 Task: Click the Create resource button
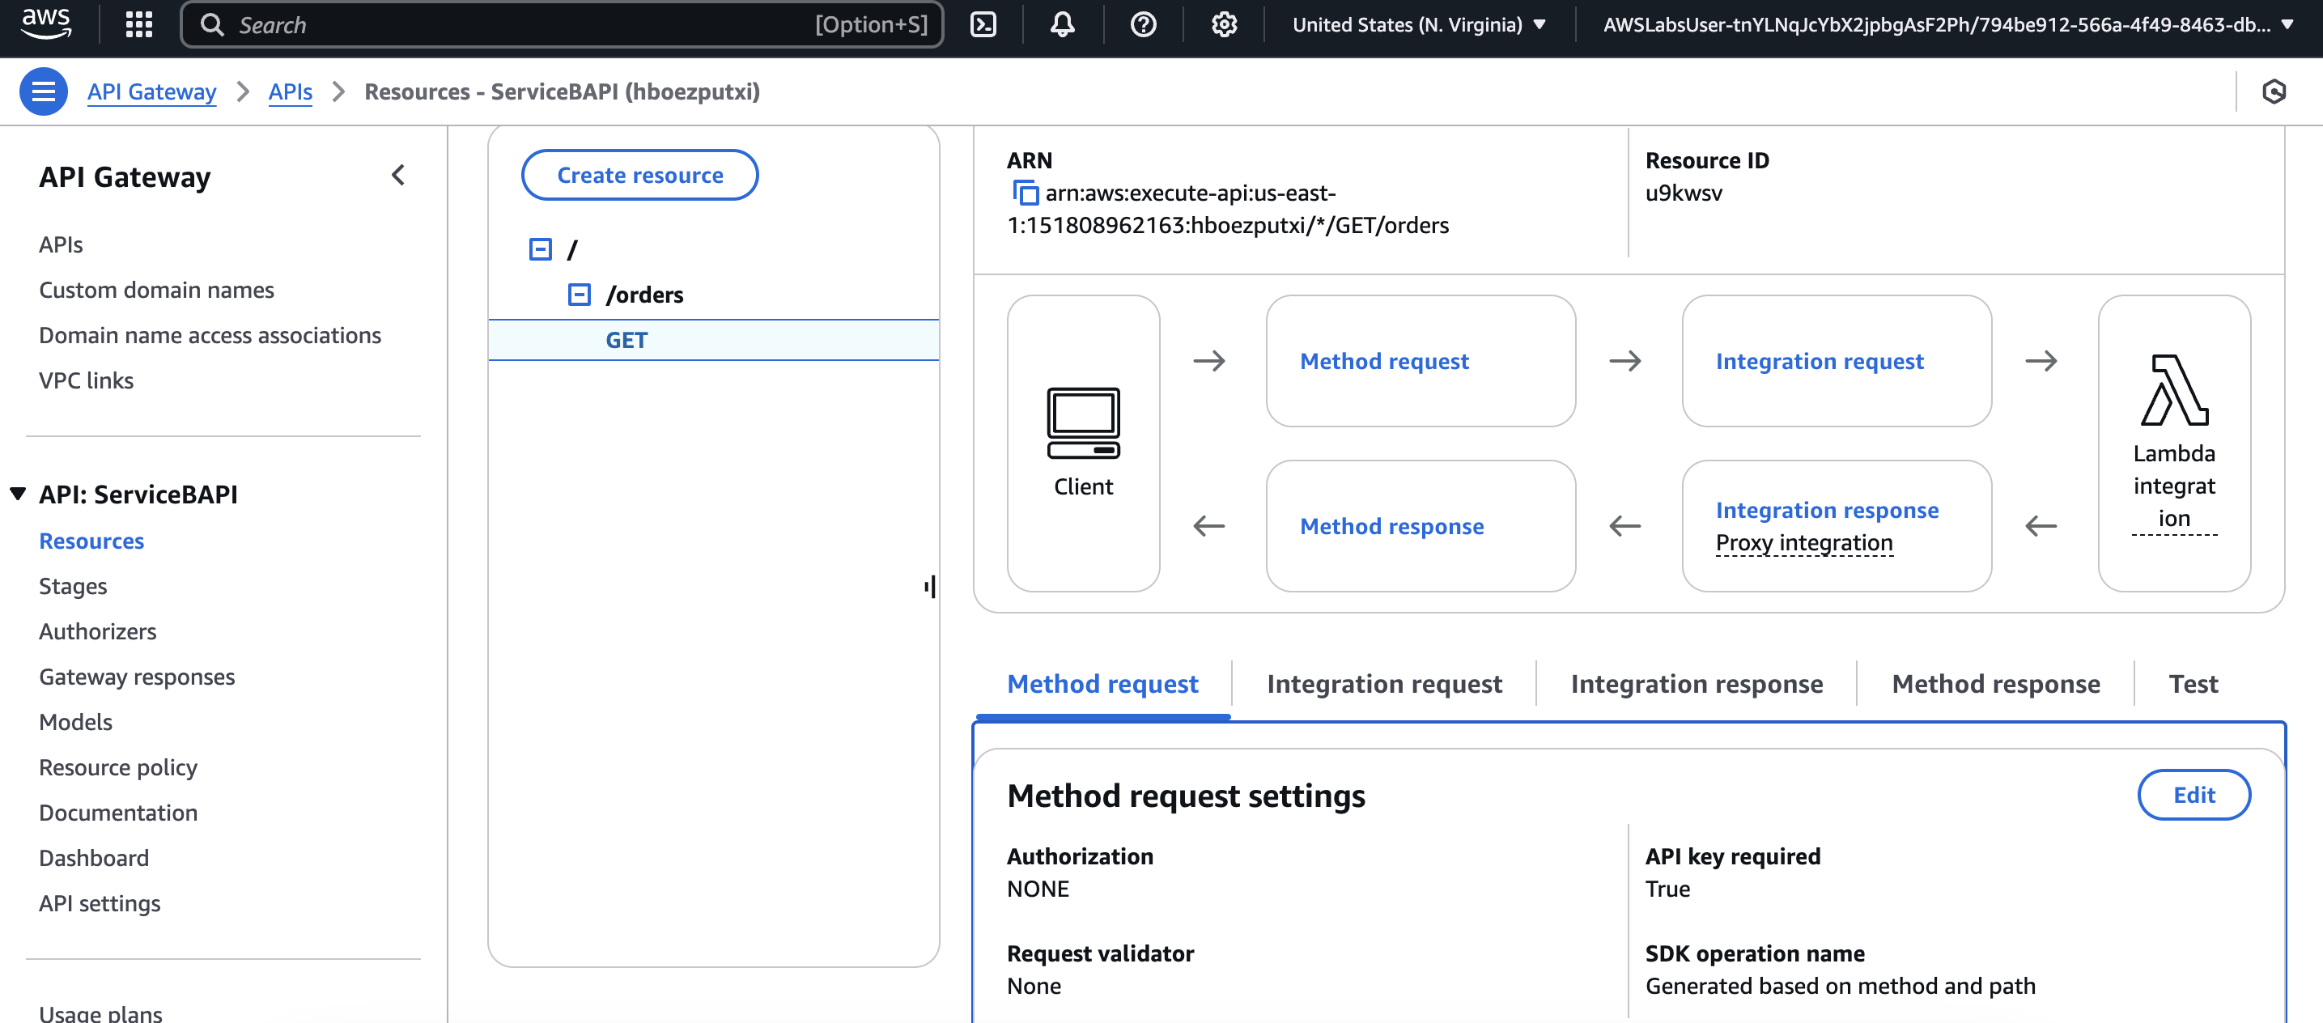pyautogui.click(x=639, y=175)
